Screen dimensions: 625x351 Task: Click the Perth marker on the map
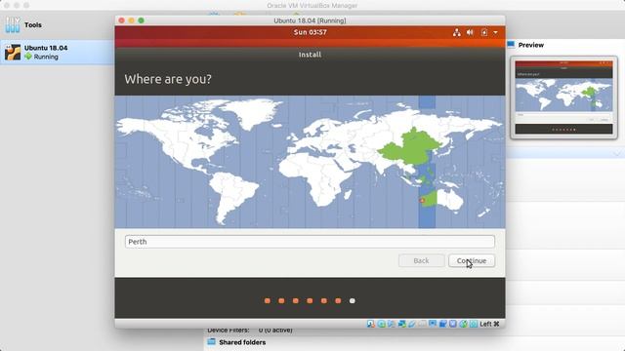pos(422,200)
